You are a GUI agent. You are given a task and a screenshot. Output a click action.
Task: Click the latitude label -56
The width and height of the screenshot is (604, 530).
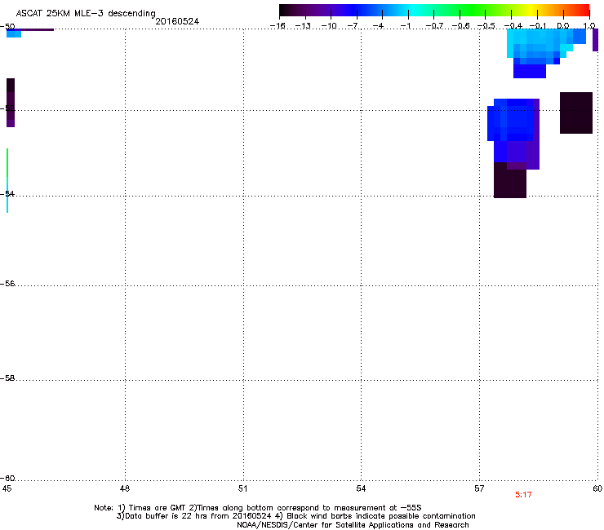(7, 283)
